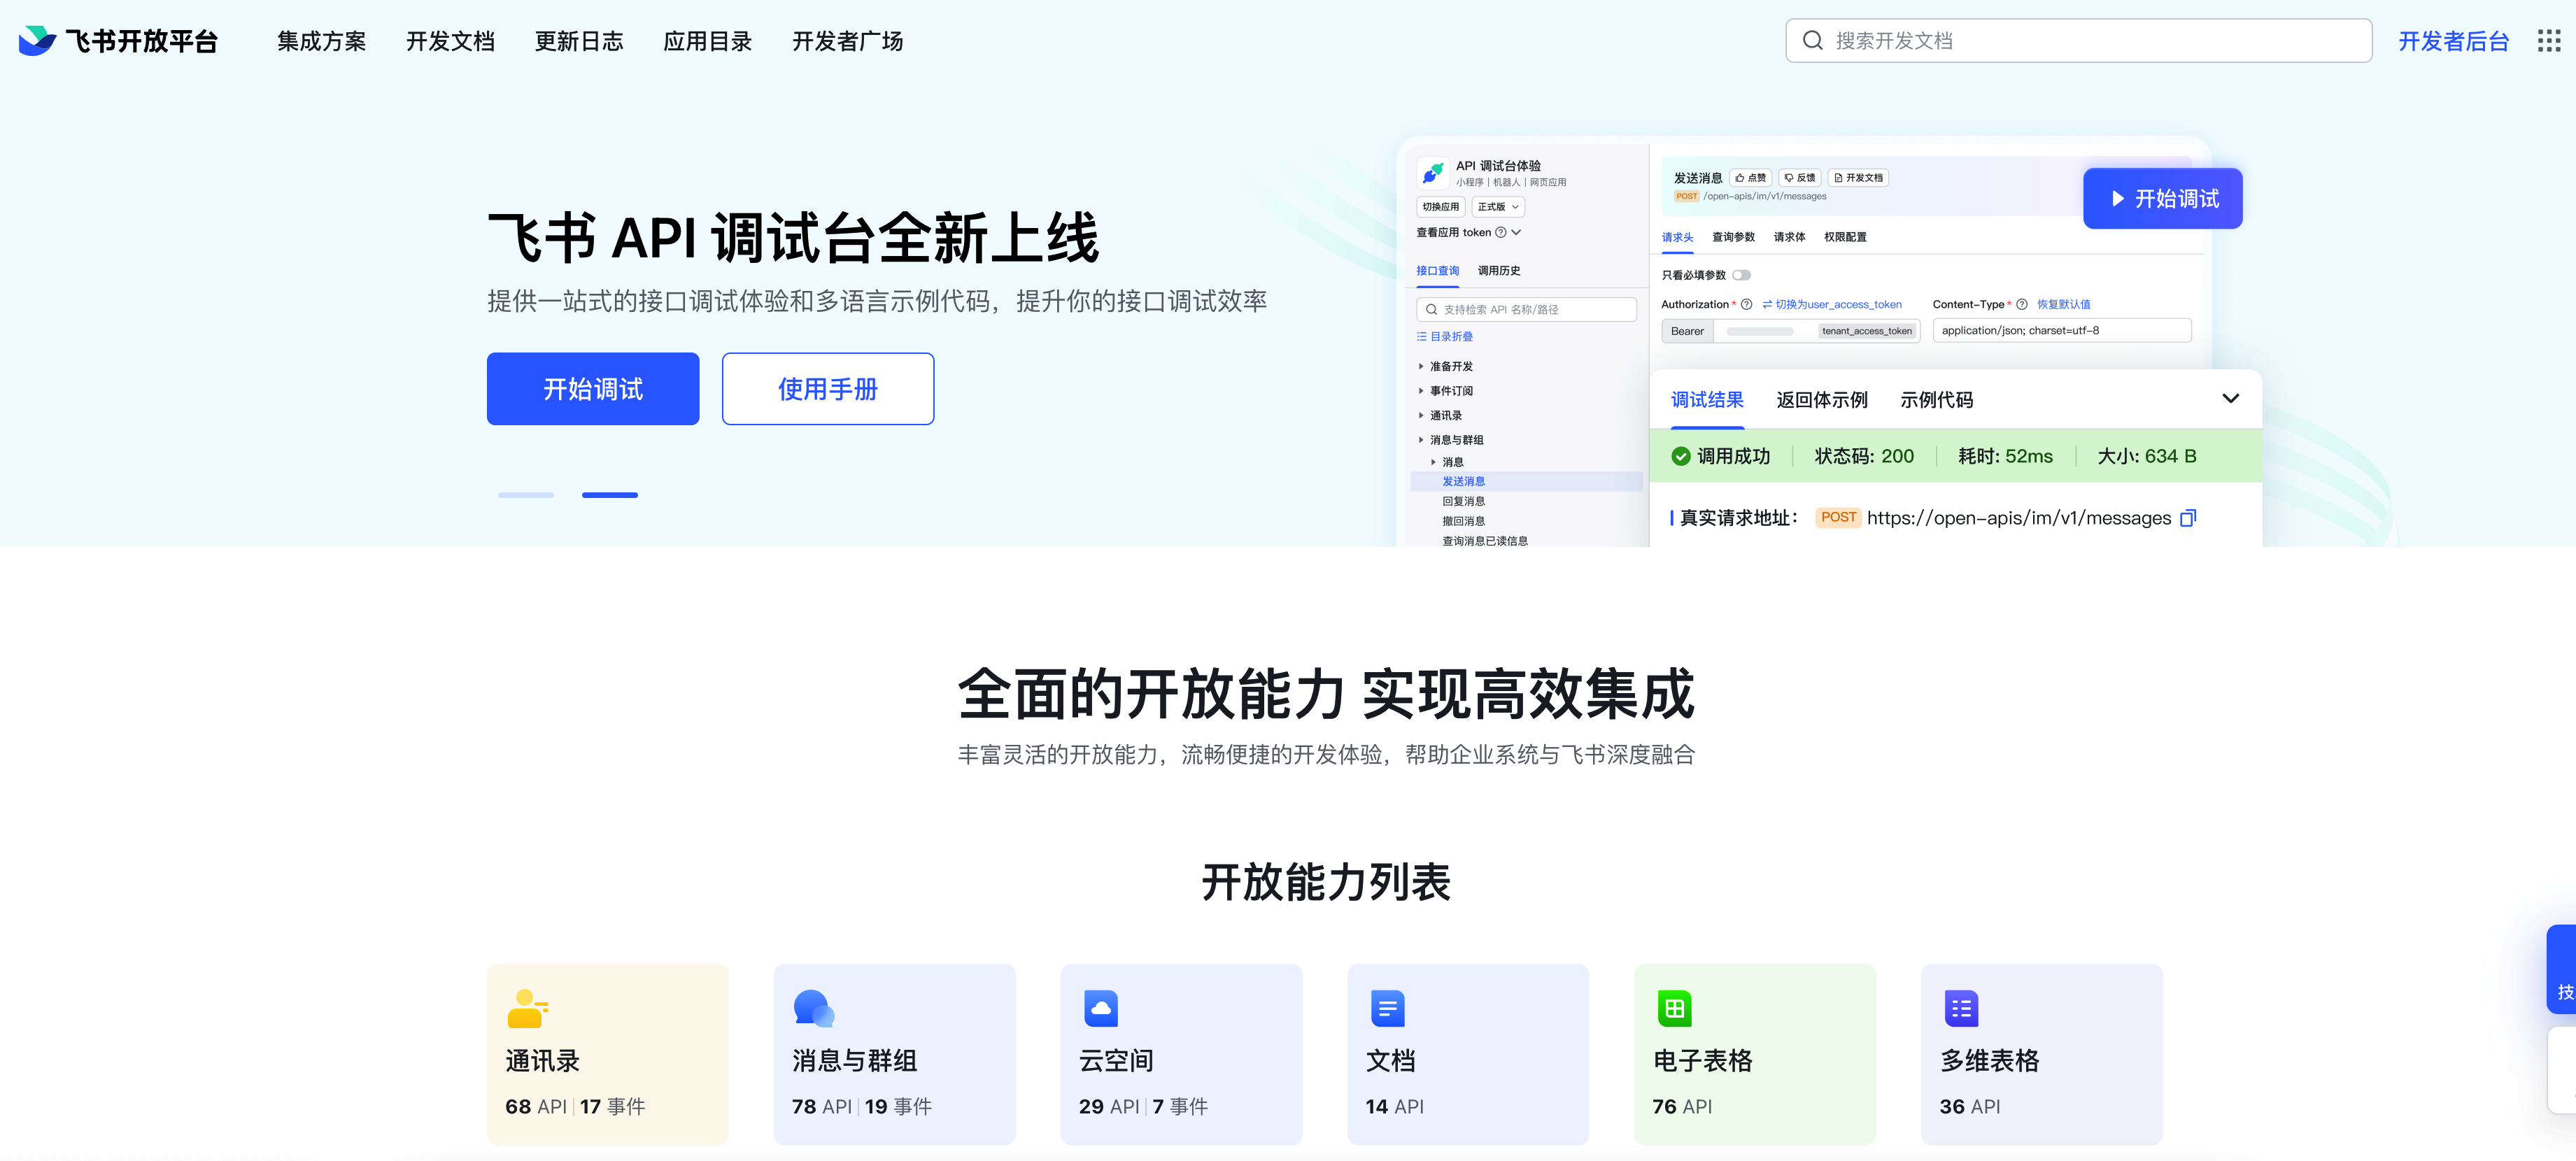Image resolution: width=2576 pixels, height=1161 pixels.
Task: Click the 通讯录 contacts icon
Action: pos(527,1008)
